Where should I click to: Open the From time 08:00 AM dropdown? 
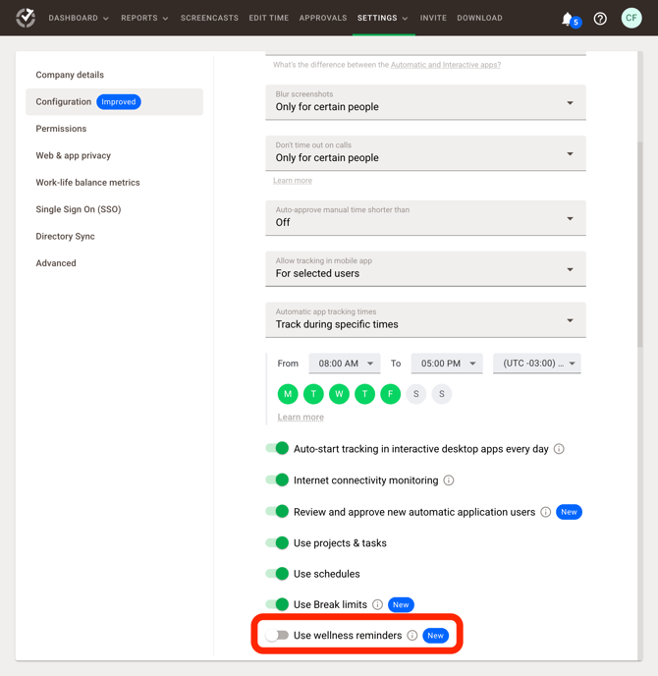click(345, 364)
